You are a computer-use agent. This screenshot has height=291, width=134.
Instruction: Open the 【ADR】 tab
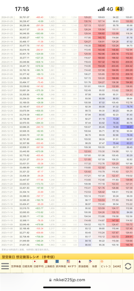tap(117, 266)
